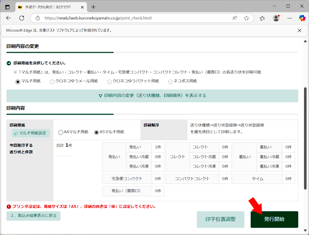Screen dimensions: 309x235
Task: Expand 印刷内容の変更 display bar
Action: [x=152, y=96]
